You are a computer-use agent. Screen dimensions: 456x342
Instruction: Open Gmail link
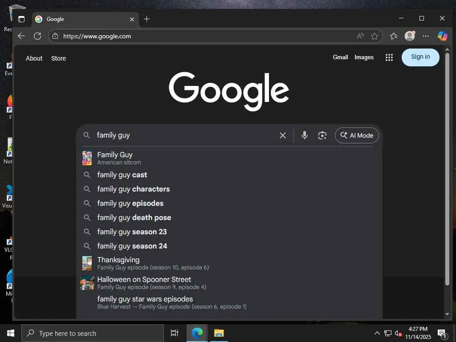340,57
